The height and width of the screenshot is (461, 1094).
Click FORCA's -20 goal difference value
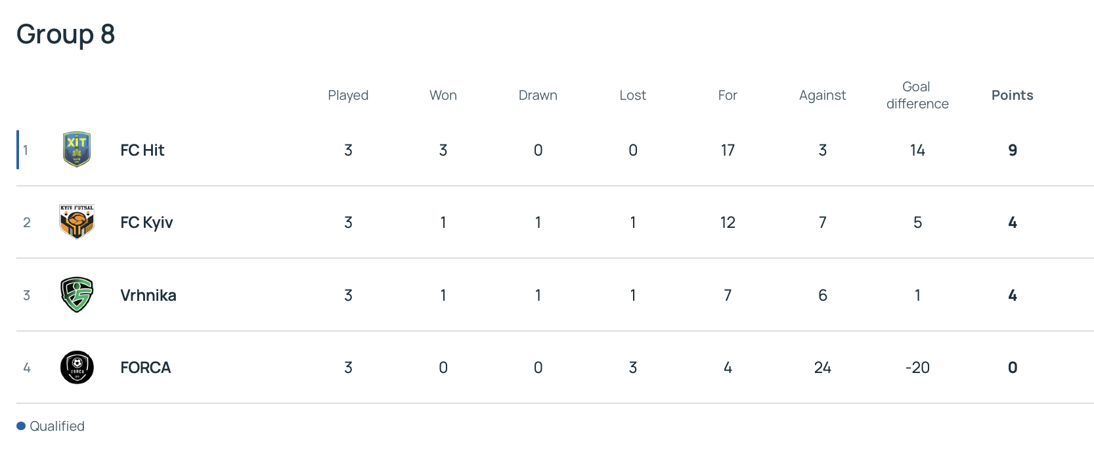(x=917, y=368)
